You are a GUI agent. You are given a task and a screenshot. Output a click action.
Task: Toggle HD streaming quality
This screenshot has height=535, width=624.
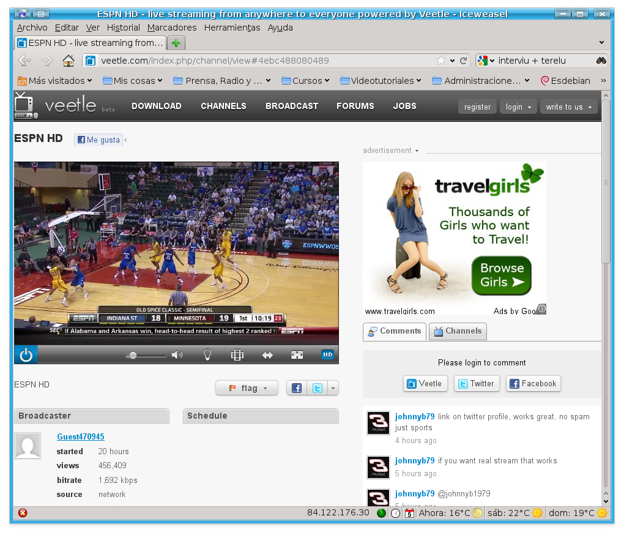[327, 354]
